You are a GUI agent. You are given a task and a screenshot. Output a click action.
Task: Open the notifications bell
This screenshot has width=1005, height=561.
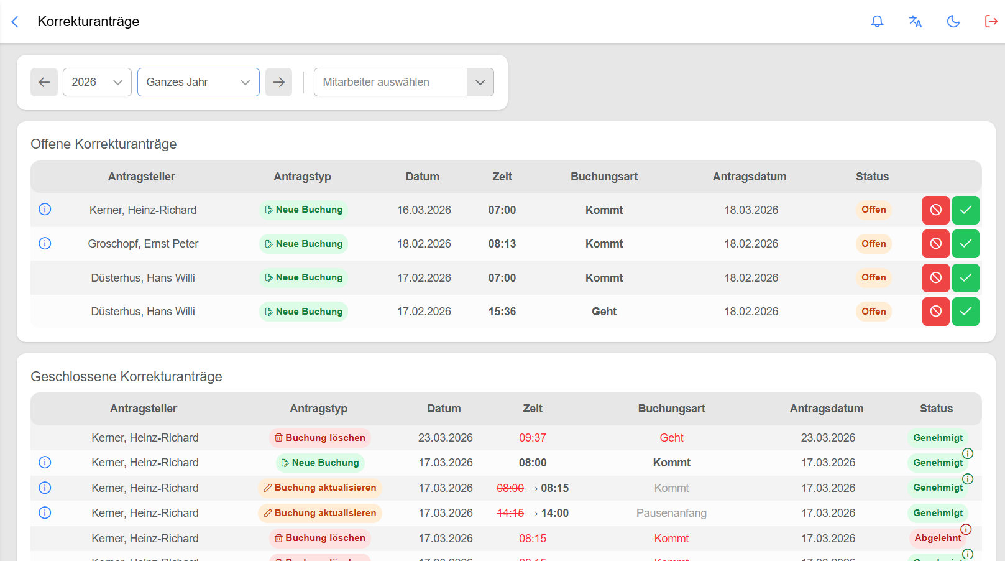877,22
